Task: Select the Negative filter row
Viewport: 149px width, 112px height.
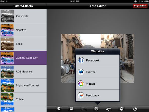Action: pyautogui.click(x=23, y=30)
